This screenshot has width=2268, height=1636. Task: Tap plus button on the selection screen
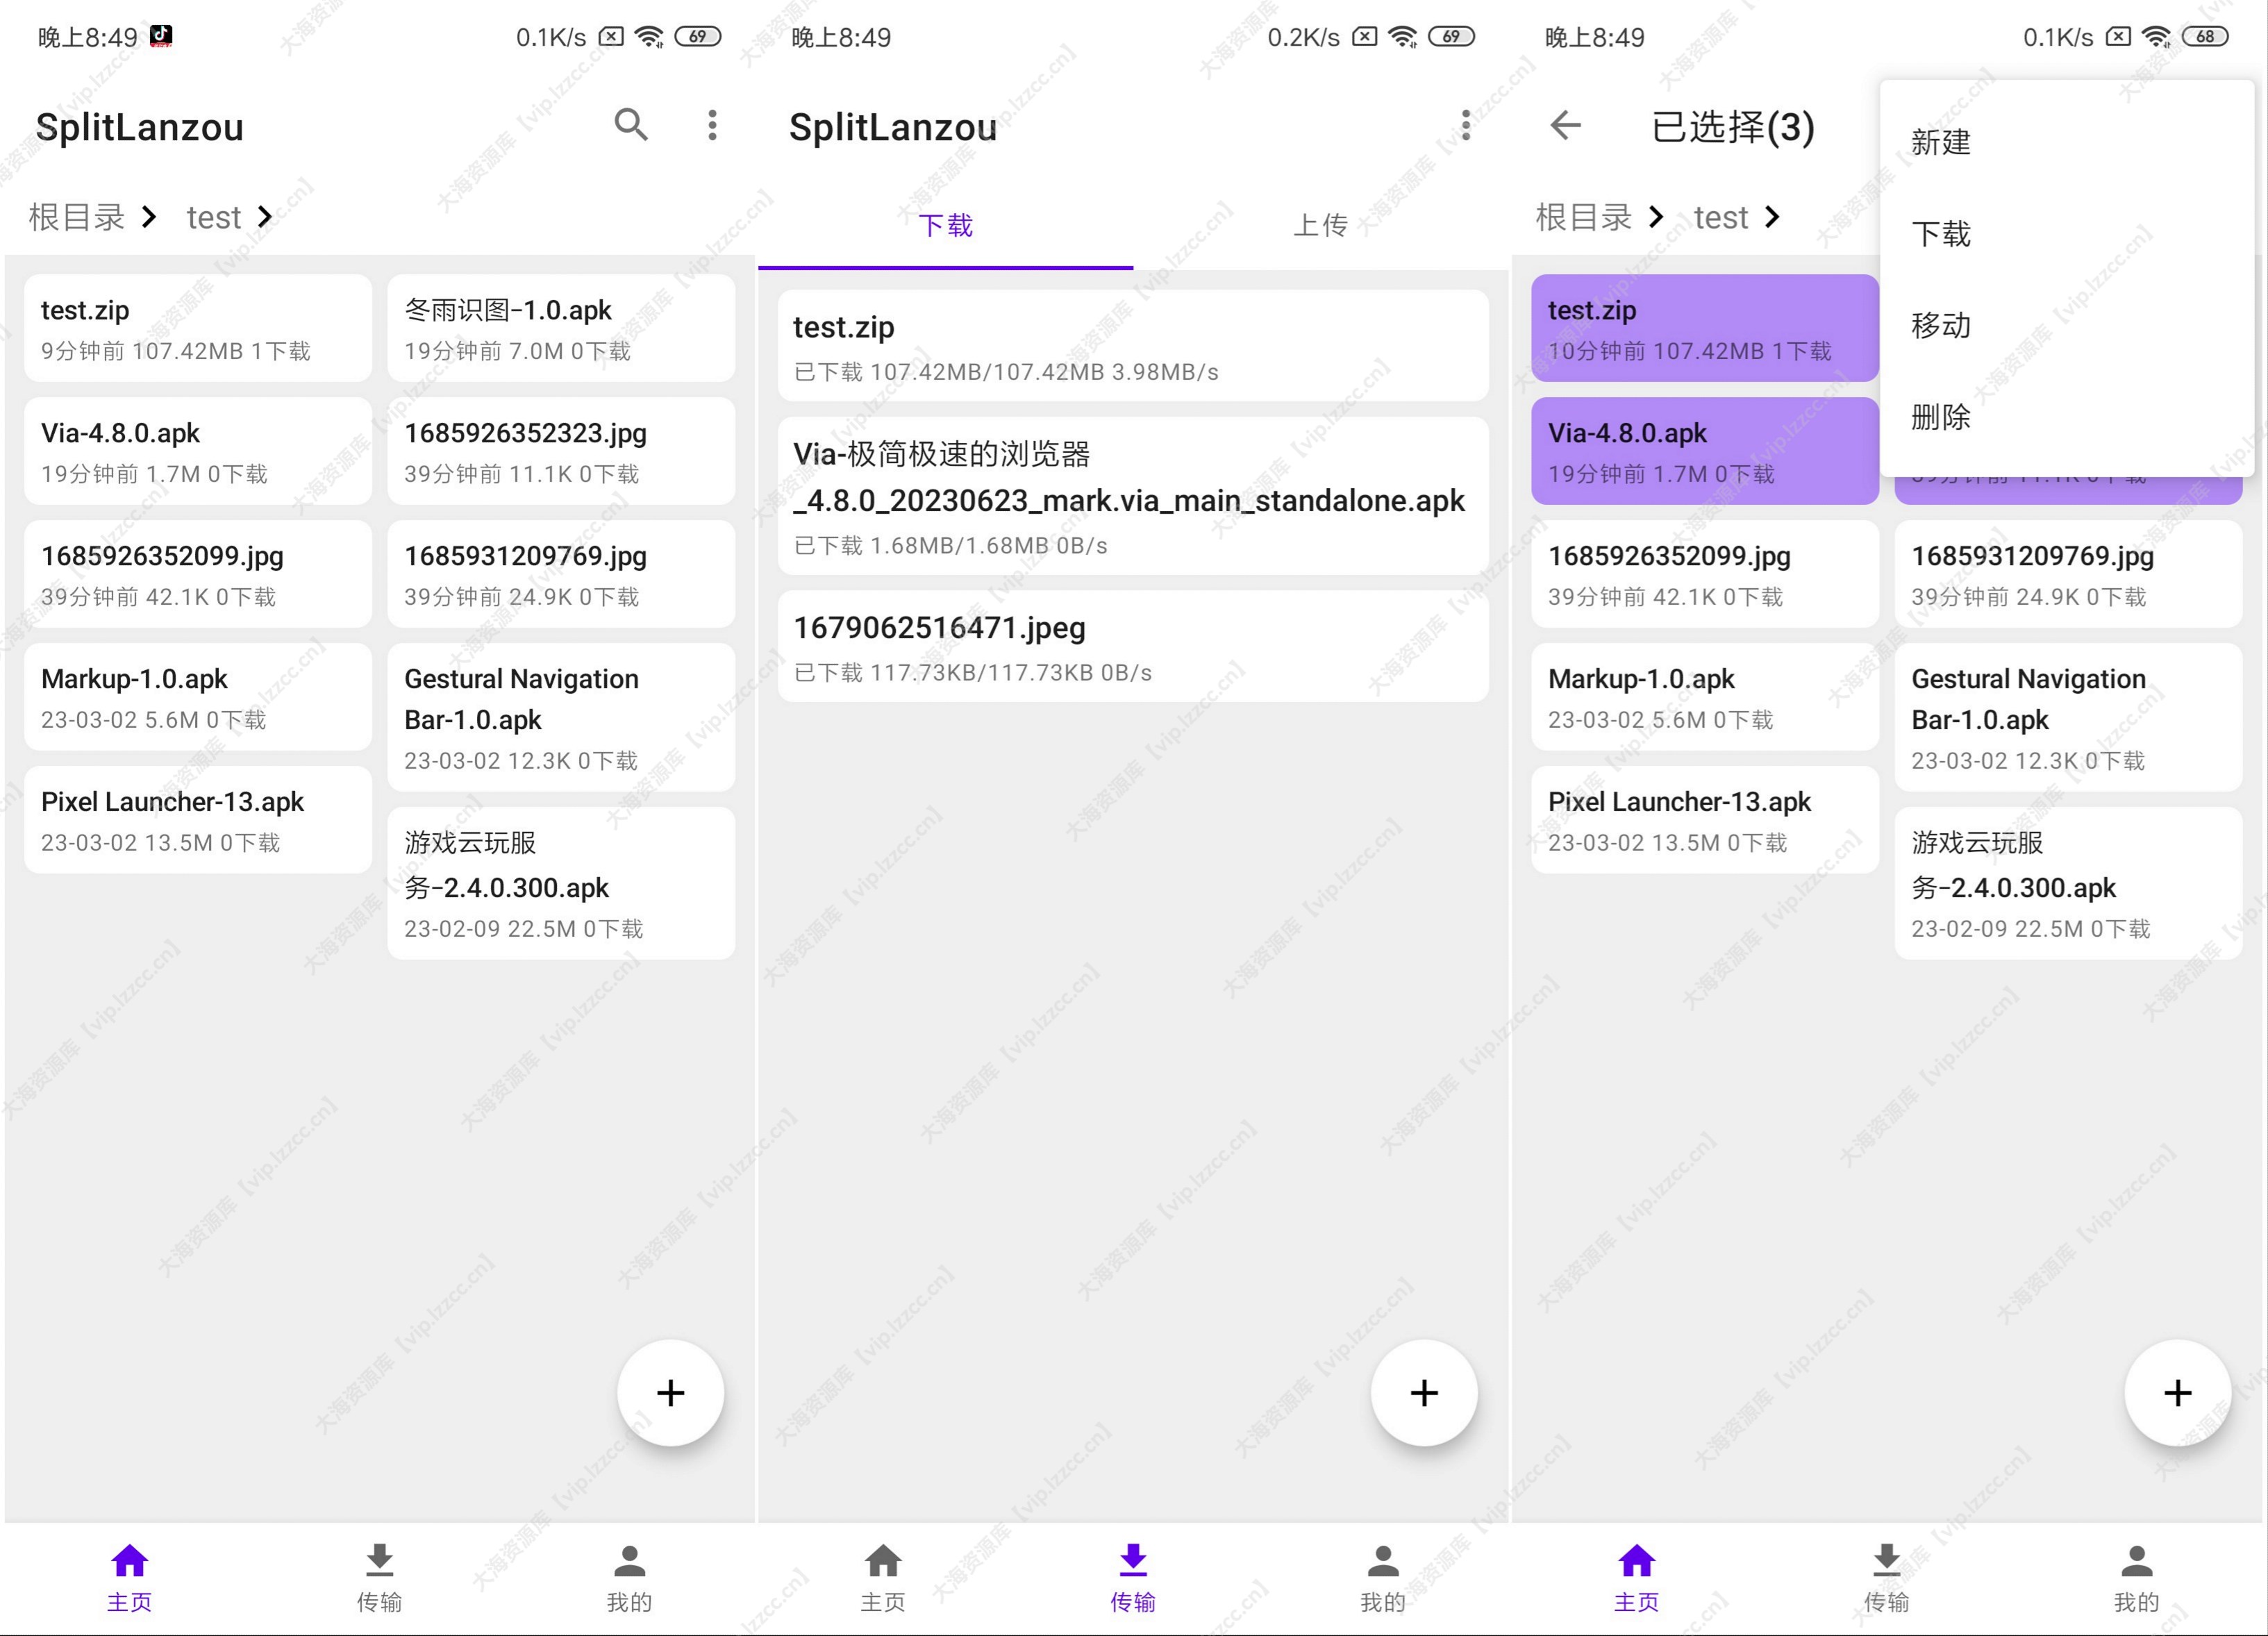coord(2177,1393)
